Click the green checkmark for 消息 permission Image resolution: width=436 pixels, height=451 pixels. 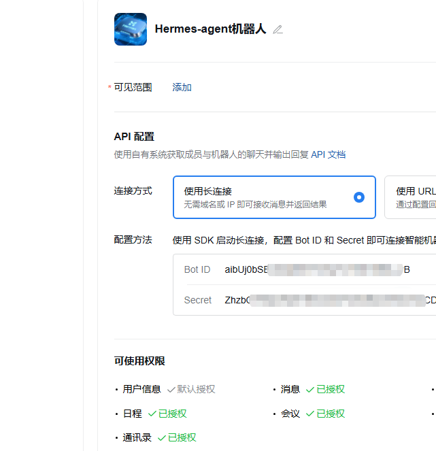pos(310,389)
